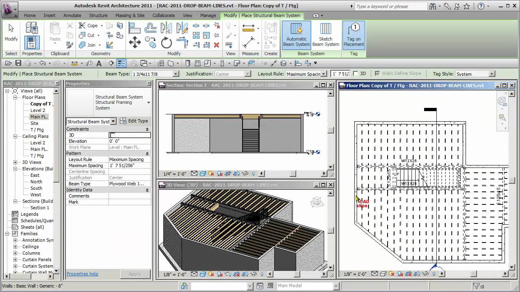Choose the Sketch Beam System tool
Image resolution: width=520 pixels, height=292 pixels.
click(325, 35)
